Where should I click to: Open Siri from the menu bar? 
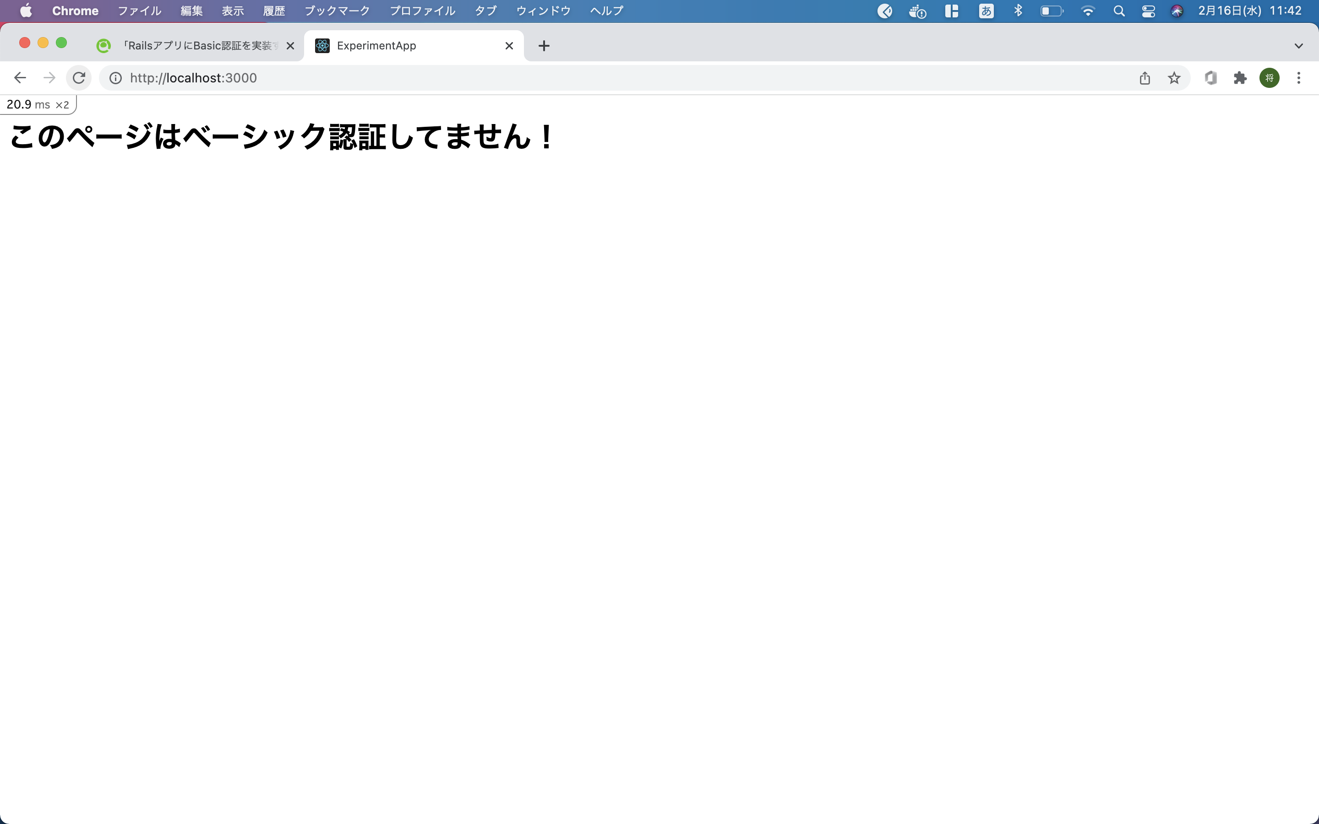tap(1177, 11)
